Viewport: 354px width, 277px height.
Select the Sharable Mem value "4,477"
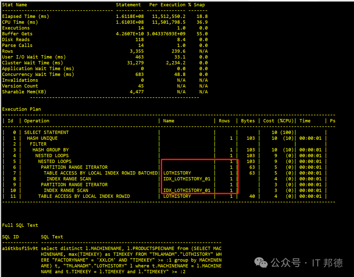coord(137,92)
